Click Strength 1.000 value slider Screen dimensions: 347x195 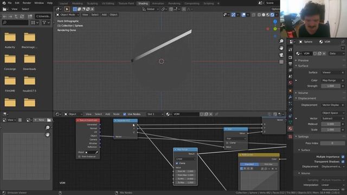(331, 86)
